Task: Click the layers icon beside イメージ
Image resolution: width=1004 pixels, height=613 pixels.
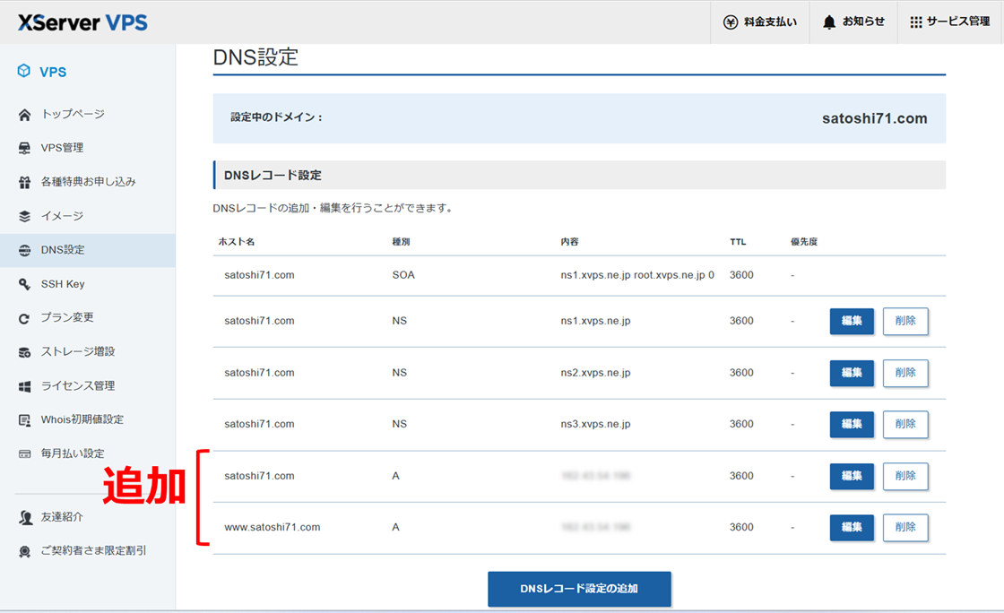Action: pyautogui.click(x=24, y=216)
